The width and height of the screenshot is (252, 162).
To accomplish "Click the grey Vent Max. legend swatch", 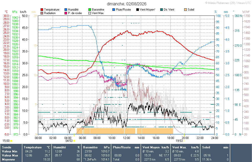I will pyautogui.click(x=90, y=13).
